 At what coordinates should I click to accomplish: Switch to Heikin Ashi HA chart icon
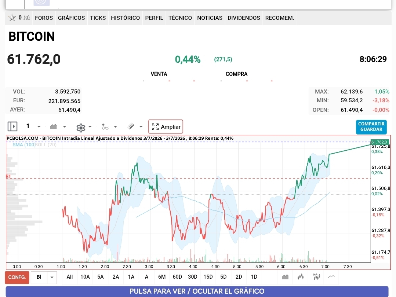(316, 276)
